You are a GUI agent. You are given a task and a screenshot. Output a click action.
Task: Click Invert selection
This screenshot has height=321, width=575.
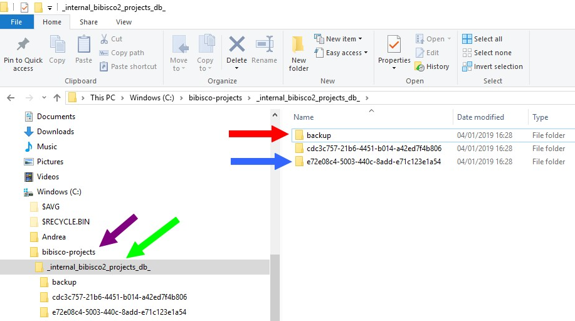click(x=492, y=66)
